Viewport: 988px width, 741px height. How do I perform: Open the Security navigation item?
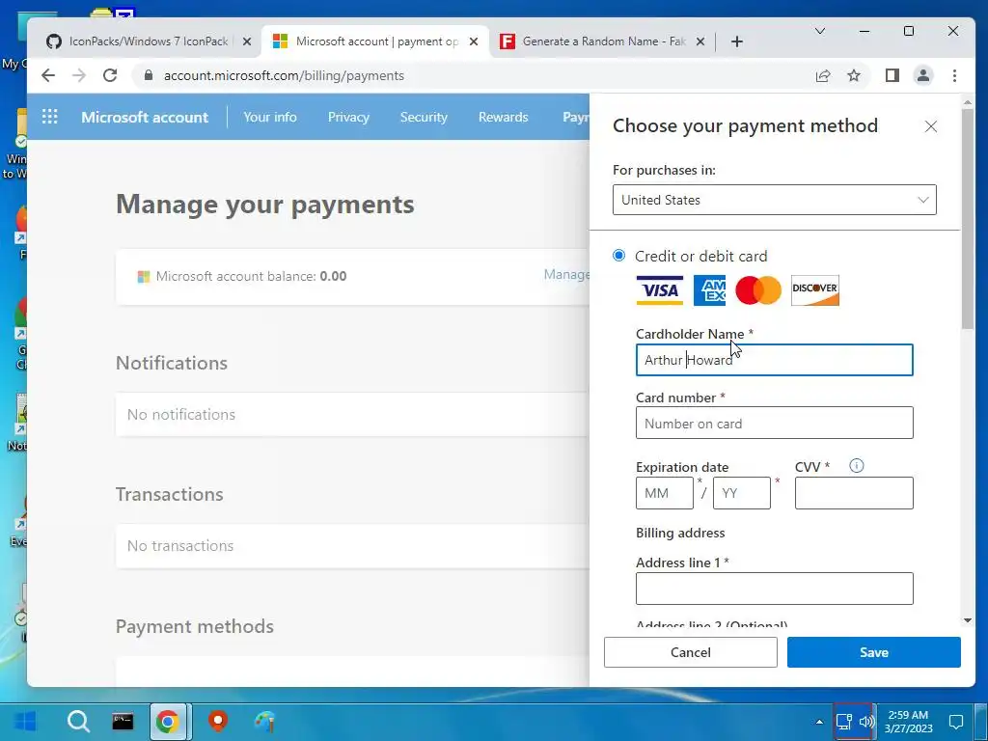pos(424,117)
